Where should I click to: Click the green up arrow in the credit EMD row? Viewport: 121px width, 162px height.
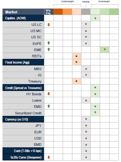(49, 106)
